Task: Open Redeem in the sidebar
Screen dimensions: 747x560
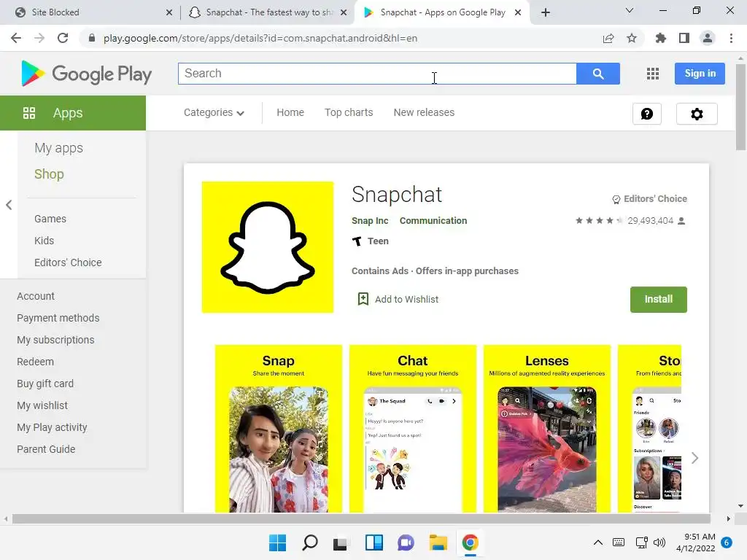Action: point(35,362)
